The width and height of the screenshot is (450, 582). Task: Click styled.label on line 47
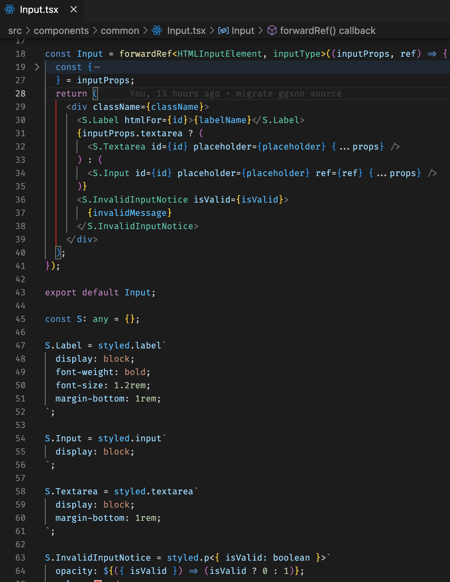click(x=130, y=346)
